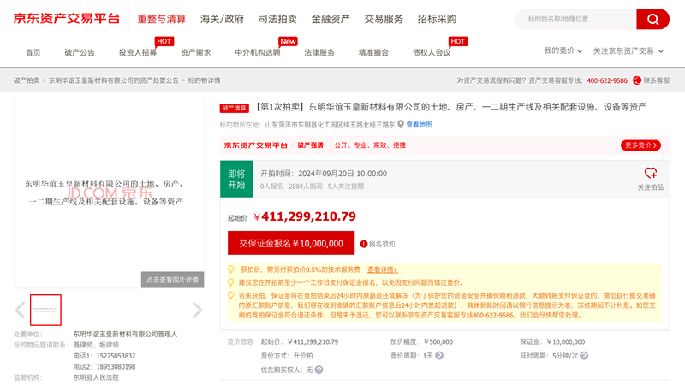Viewport: 685px width, 385px height.
Task: Click the light bulb icon beside the 技术服务费 notice
Action: tap(230, 269)
